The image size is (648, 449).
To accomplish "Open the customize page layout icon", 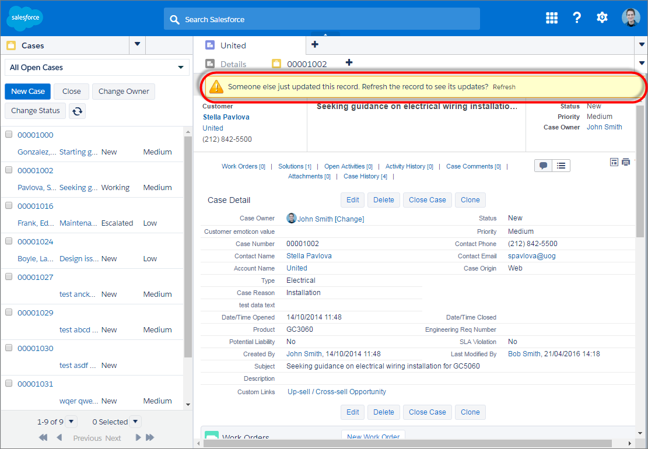I will (614, 162).
